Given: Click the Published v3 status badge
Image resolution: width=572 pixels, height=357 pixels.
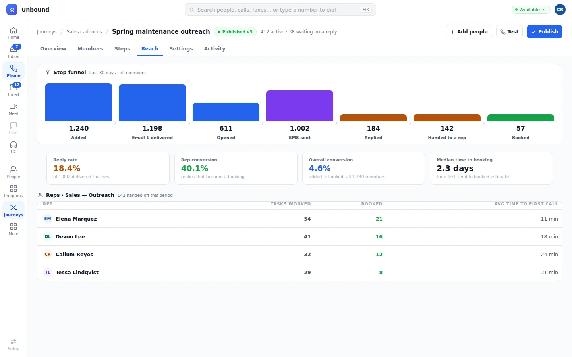Looking at the screenshot, I should tap(235, 32).
